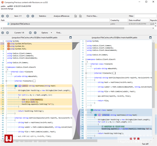Click Analyze differences
Image resolution: width=157 pixels, height=146 pixels.
pyautogui.click(x=61, y=16)
